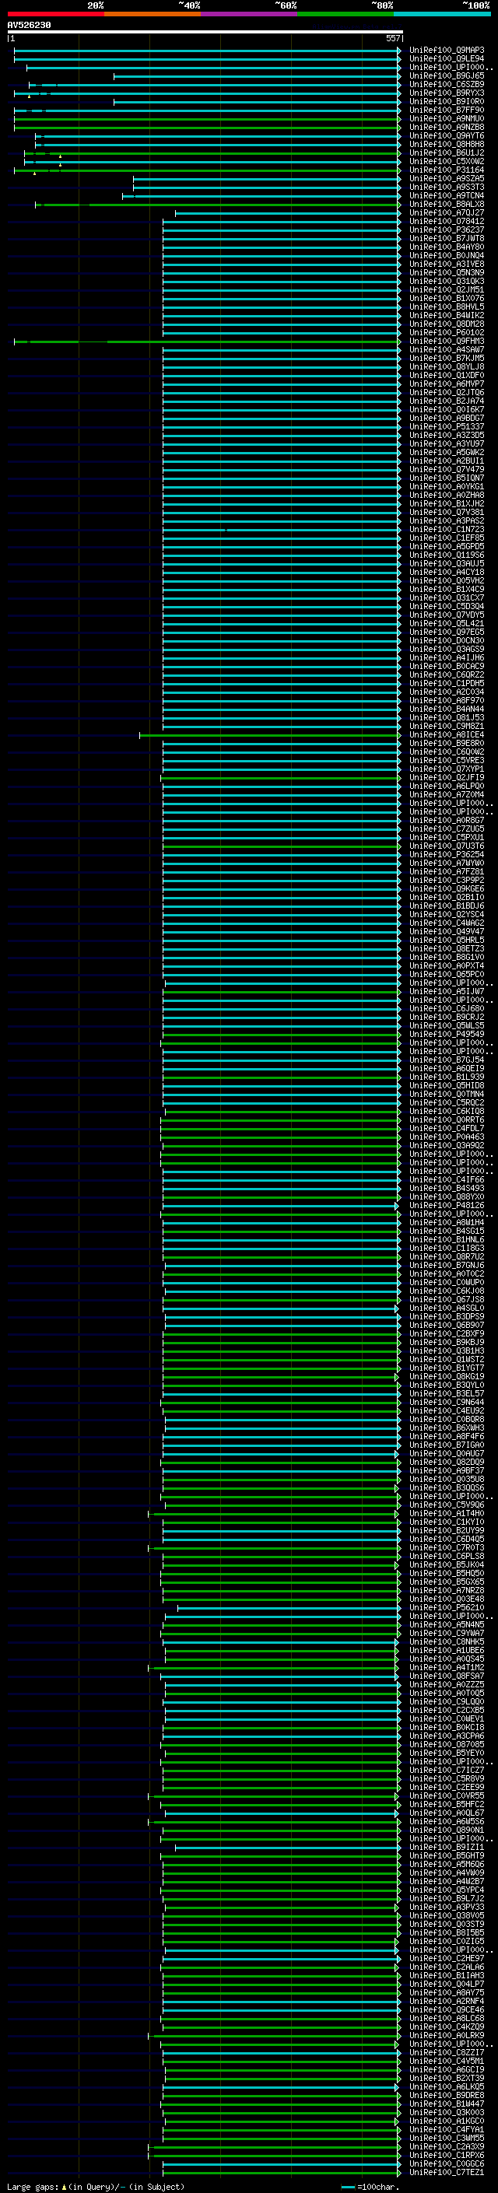
Task: Select the UniRef100_A7QJ27 label
Action: [x=446, y=213]
